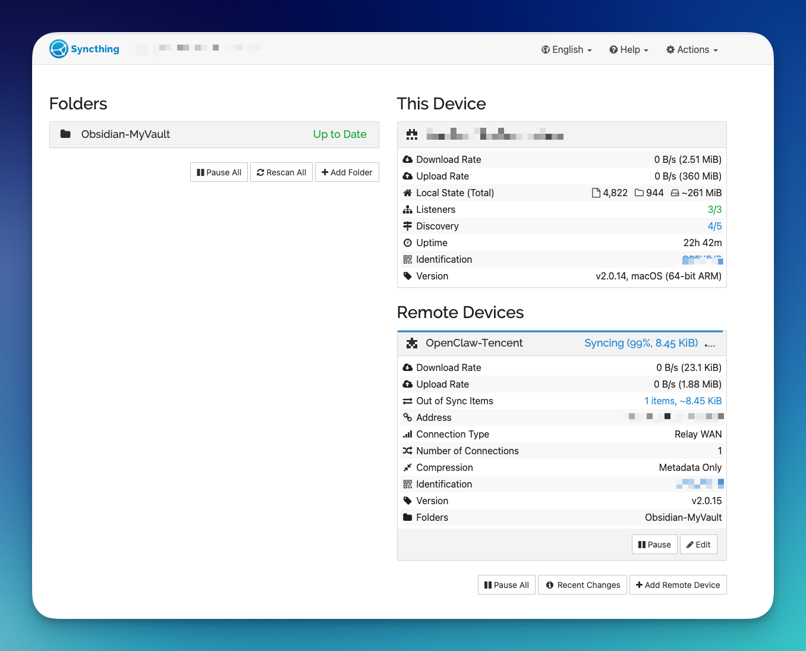Screen dimensions: 806x651
Task: Click the Connection Type signal icon
Action: coord(408,435)
